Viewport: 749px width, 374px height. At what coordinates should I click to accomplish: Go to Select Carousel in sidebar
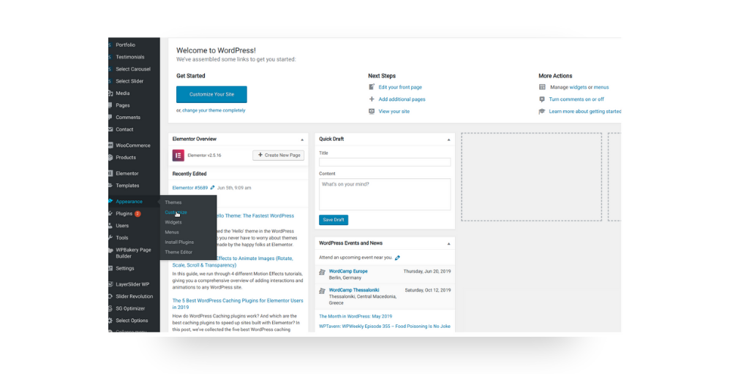pos(133,69)
